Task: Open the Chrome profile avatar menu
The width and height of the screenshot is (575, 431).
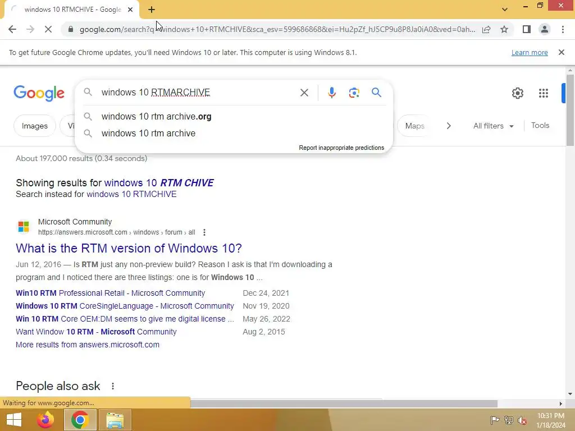Action: [x=545, y=29]
